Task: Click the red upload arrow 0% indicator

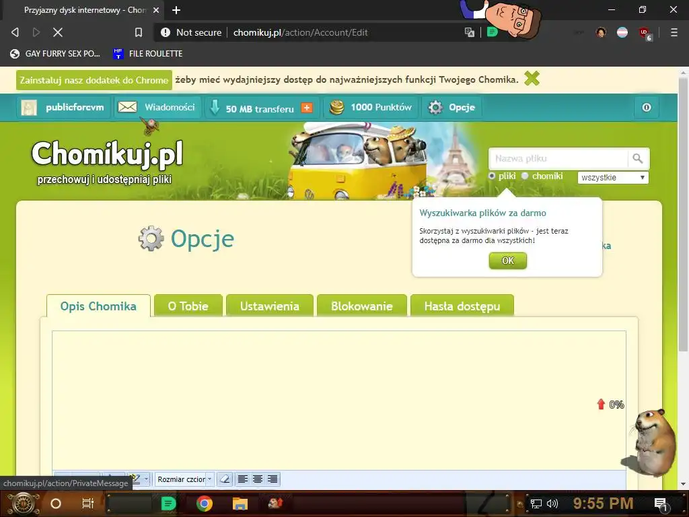Action: pyautogui.click(x=610, y=405)
